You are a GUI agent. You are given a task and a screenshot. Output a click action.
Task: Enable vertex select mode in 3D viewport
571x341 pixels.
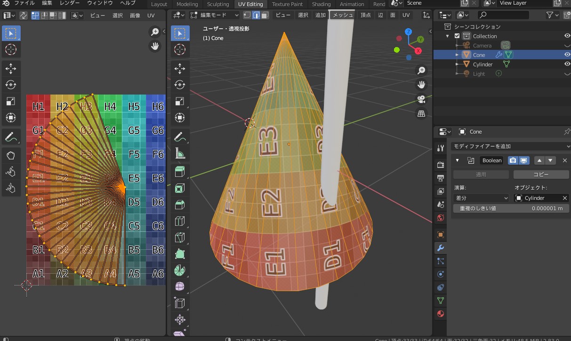tap(247, 15)
